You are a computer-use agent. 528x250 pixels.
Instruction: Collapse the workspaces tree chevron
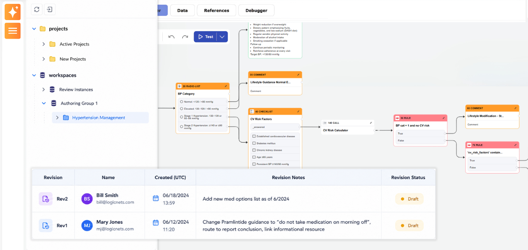click(34, 75)
